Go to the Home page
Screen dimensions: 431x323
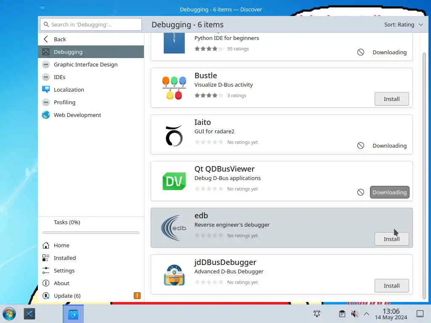(x=91, y=245)
